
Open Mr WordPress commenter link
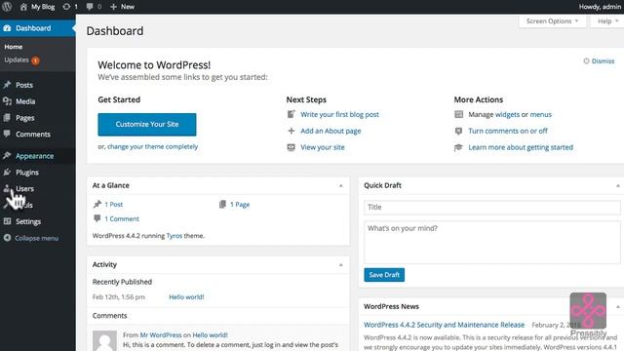pos(160,335)
